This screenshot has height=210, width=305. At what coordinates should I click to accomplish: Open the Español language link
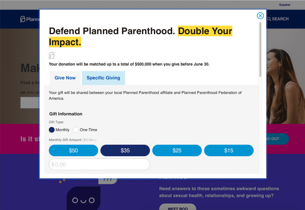point(284,4)
